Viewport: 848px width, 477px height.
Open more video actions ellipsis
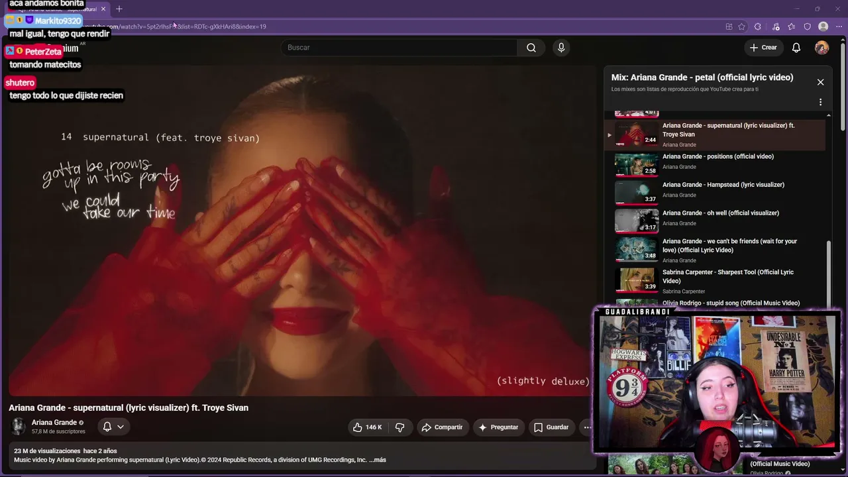[x=587, y=427]
